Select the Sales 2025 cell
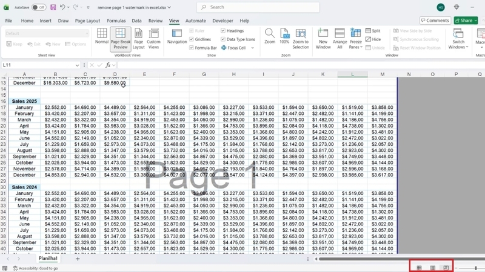The width and height of the screenshot is (485, 272). (24, 101)
